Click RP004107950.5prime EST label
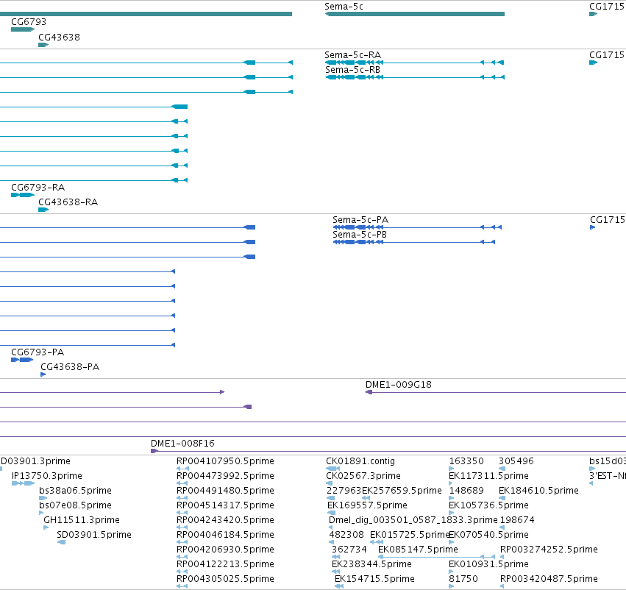Screen dimensions: 626x590 pyautogui.click(x=225, y=461)
